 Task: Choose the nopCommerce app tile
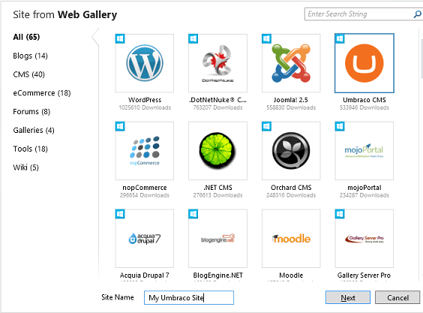(144, 151)
